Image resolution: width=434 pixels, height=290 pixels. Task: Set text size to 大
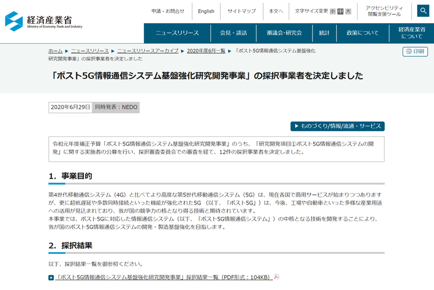pyautogui.click(x=348, y=11)
